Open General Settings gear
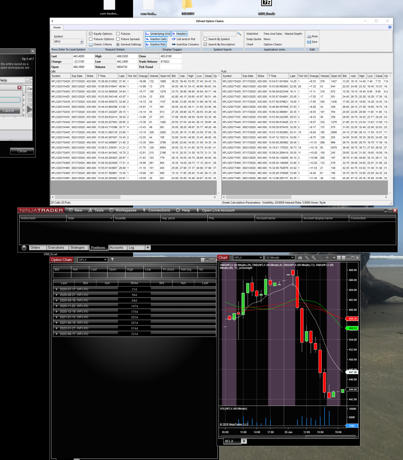The image size is (403, 460). (x=129, y=44)
